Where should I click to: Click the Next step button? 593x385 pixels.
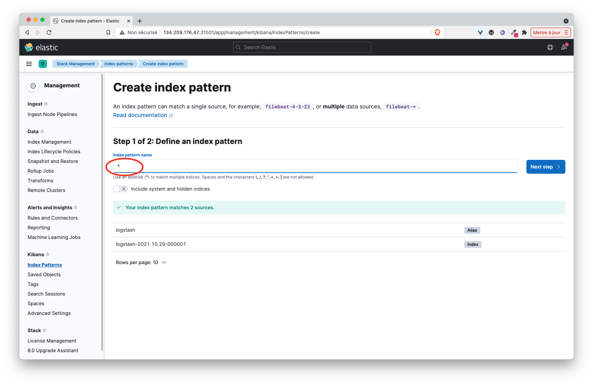point(546,167)
